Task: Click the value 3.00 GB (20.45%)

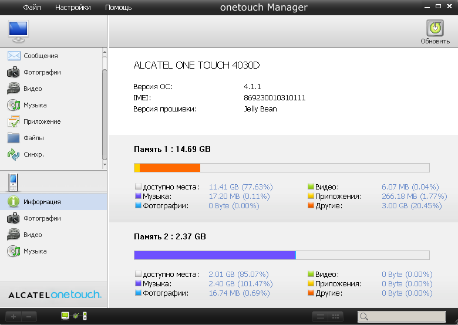Action: point(412,205)
